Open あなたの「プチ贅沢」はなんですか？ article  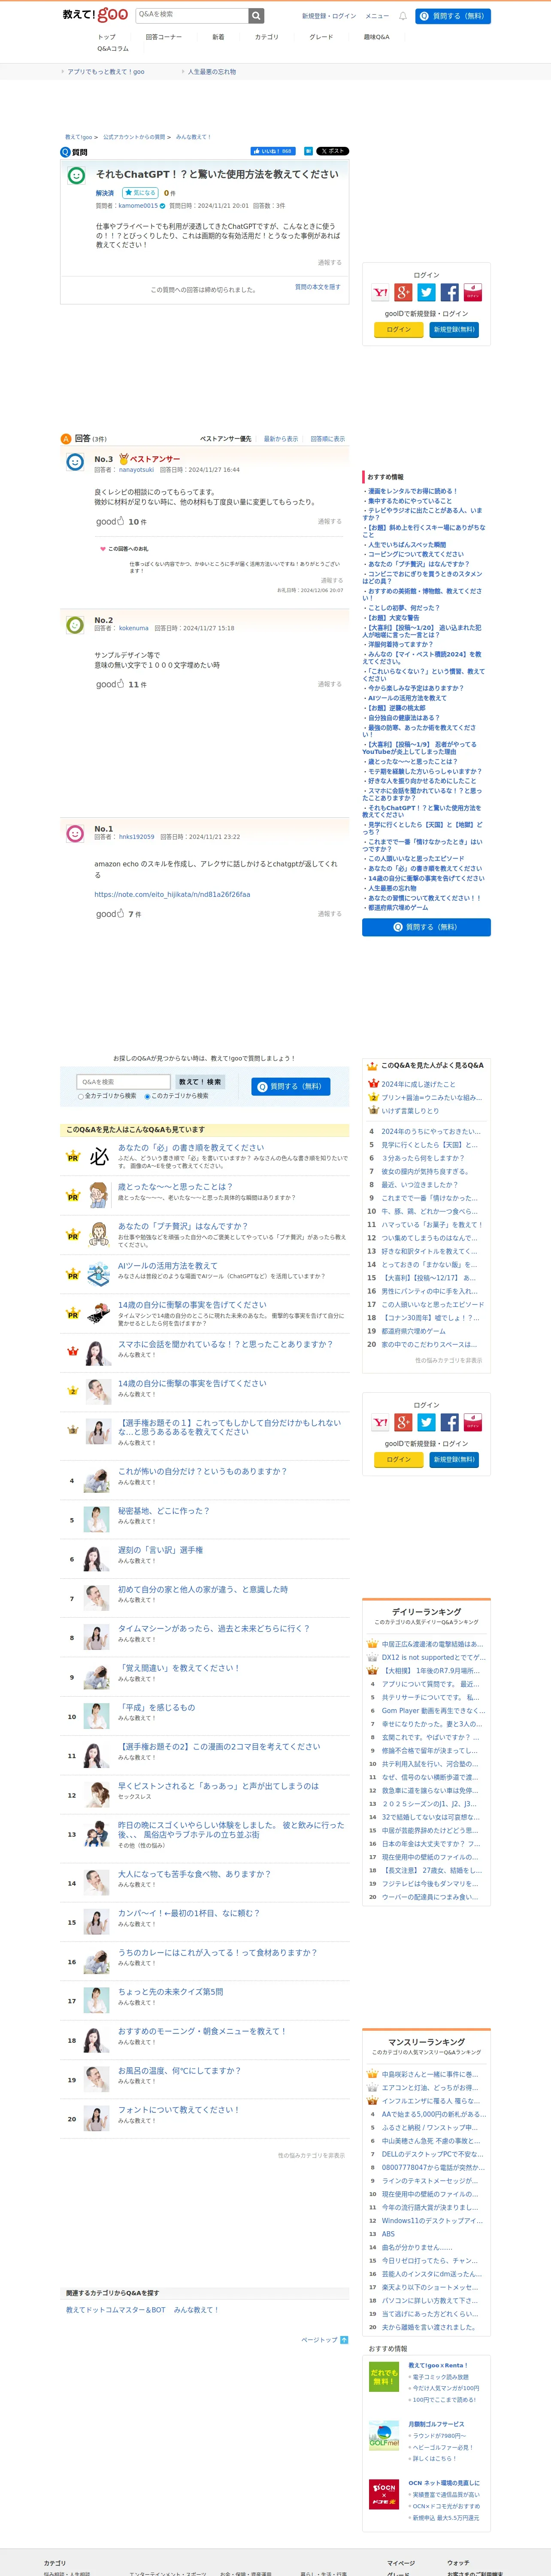183,1226
